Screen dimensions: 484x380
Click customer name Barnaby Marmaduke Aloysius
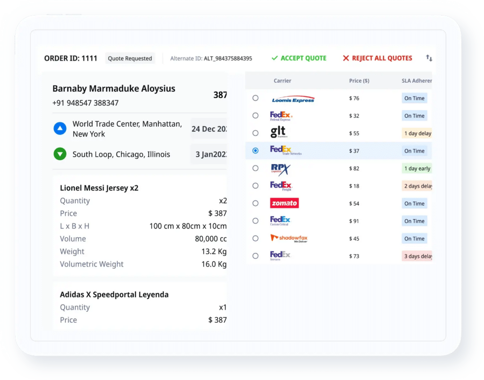114,88
